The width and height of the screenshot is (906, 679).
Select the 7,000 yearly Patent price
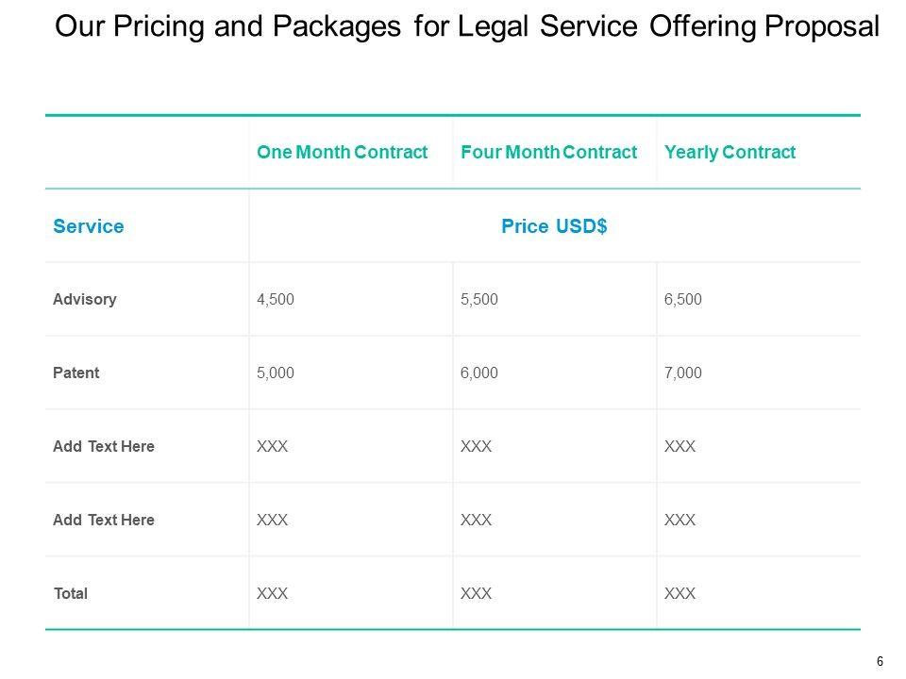tap(683, 373)
